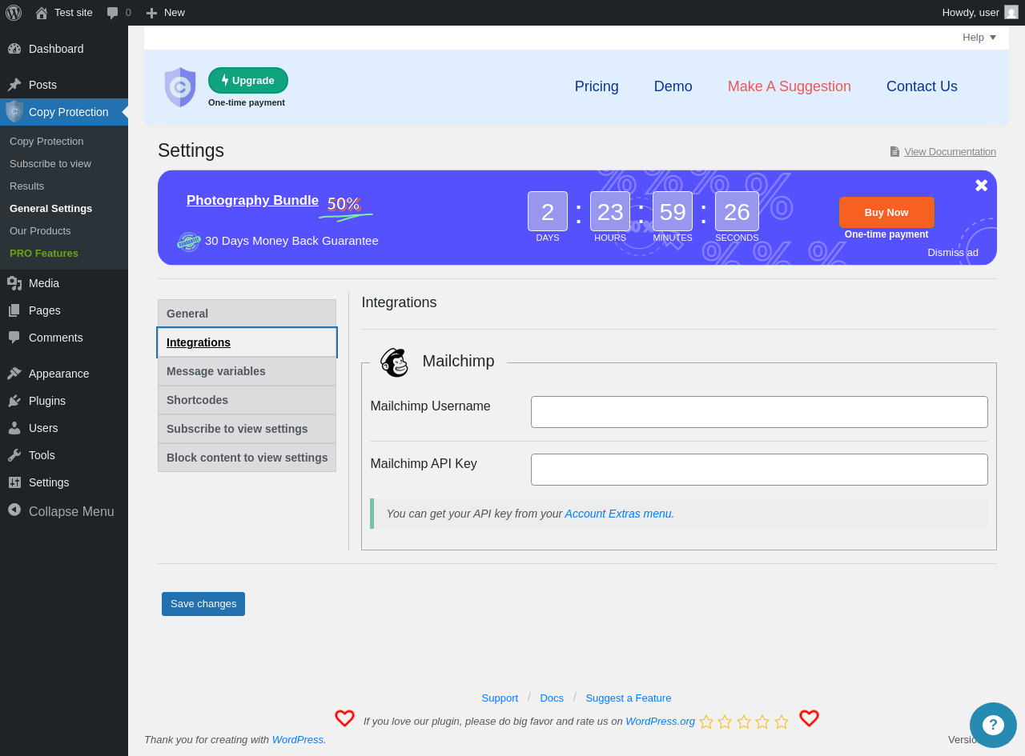Open the comments bubble icon in admin bar

113,13
